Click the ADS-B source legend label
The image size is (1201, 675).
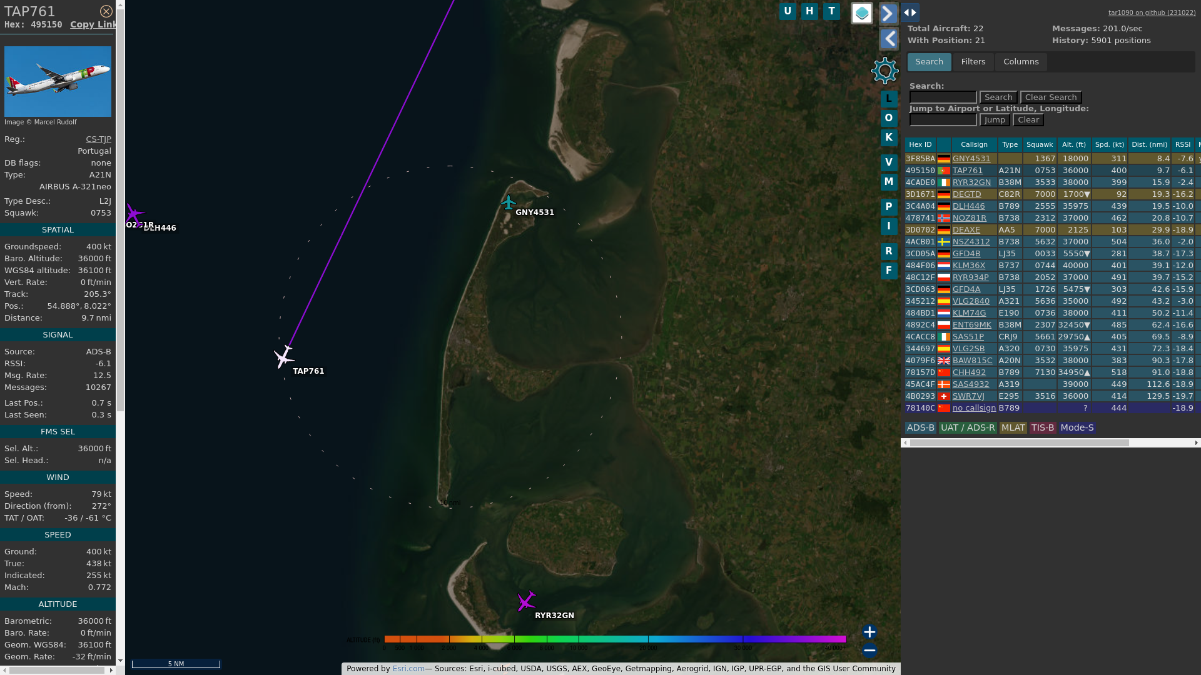(x=920, y=428)
